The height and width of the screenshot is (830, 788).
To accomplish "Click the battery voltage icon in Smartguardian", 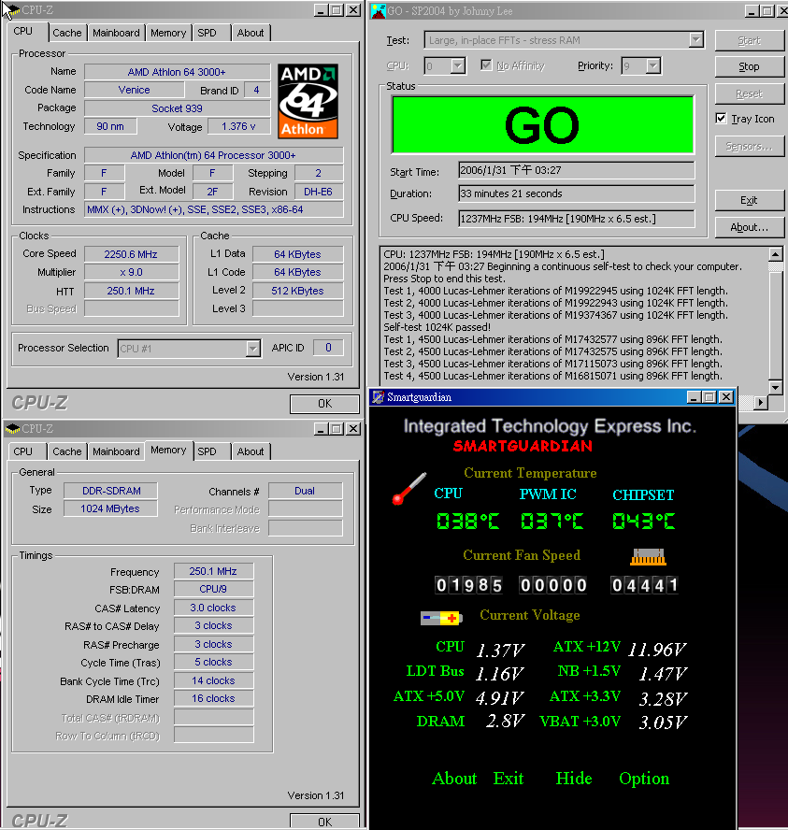I will coord(441,618).
